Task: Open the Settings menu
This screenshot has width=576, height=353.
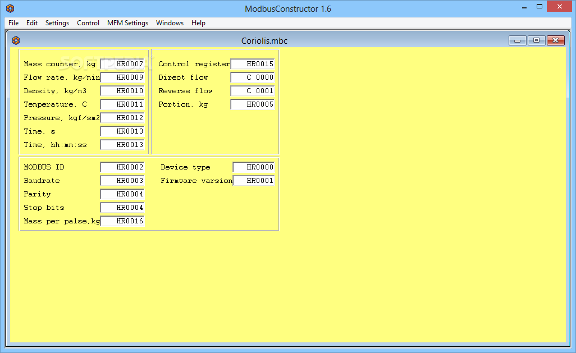Action: tap(57, 23)
